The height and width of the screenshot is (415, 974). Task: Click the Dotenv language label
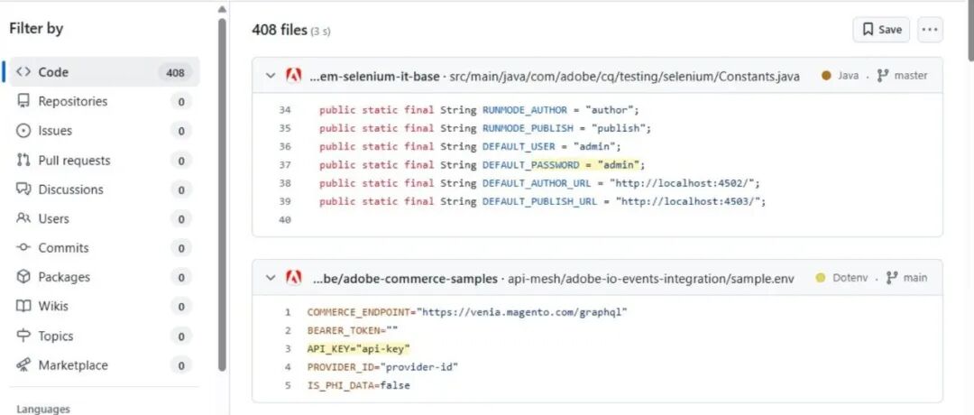850,278
